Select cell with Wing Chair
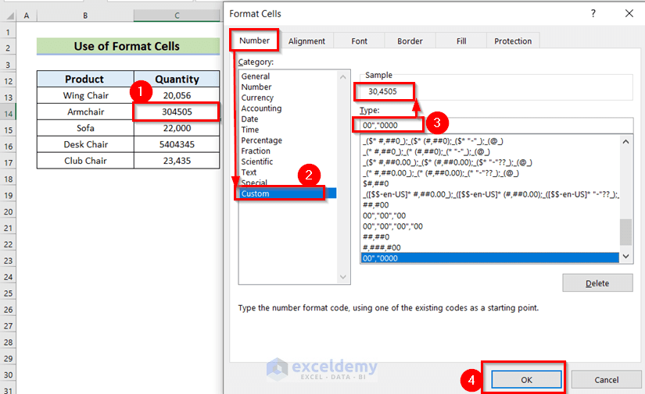This screenshot has height=394, width=645. point(85,95)
